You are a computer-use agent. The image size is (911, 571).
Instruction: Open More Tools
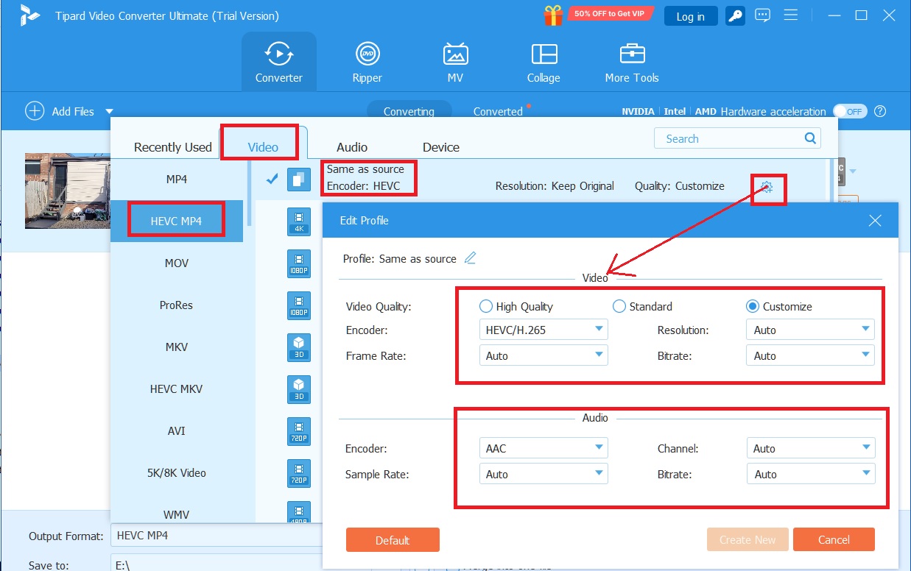(632, 62)
